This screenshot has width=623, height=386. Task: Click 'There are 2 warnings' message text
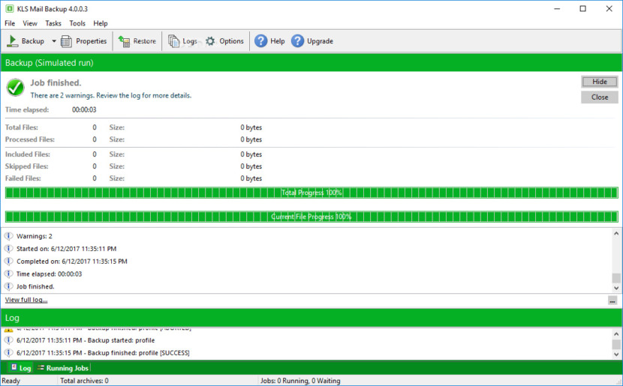tap(111, 96)
